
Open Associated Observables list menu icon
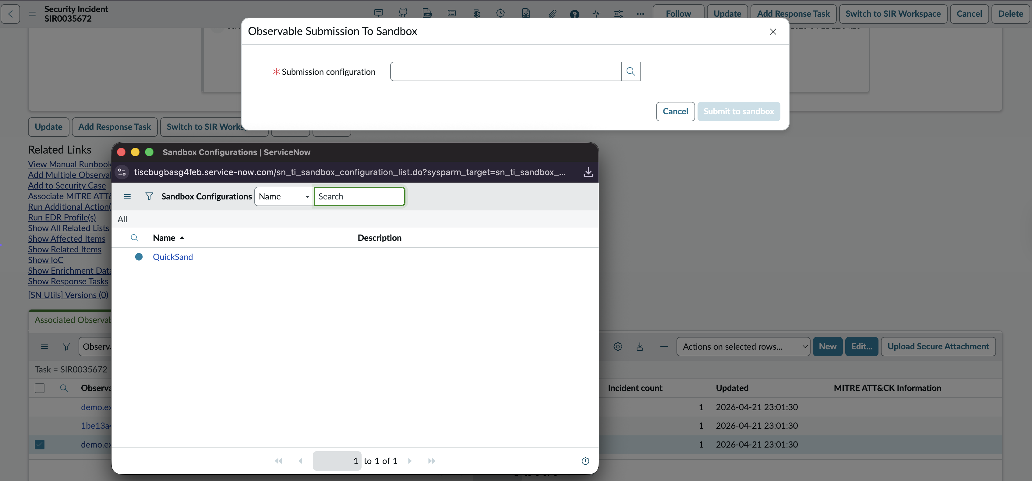[x=44, y=347]
